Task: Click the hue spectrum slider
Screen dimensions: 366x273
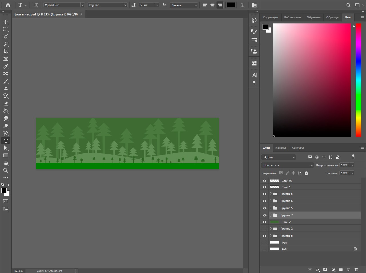Action: 358,80
